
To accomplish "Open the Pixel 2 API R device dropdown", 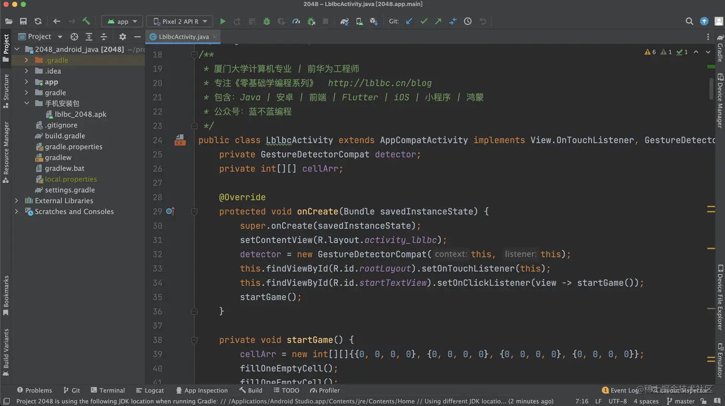I will click(x=180, y=21).
